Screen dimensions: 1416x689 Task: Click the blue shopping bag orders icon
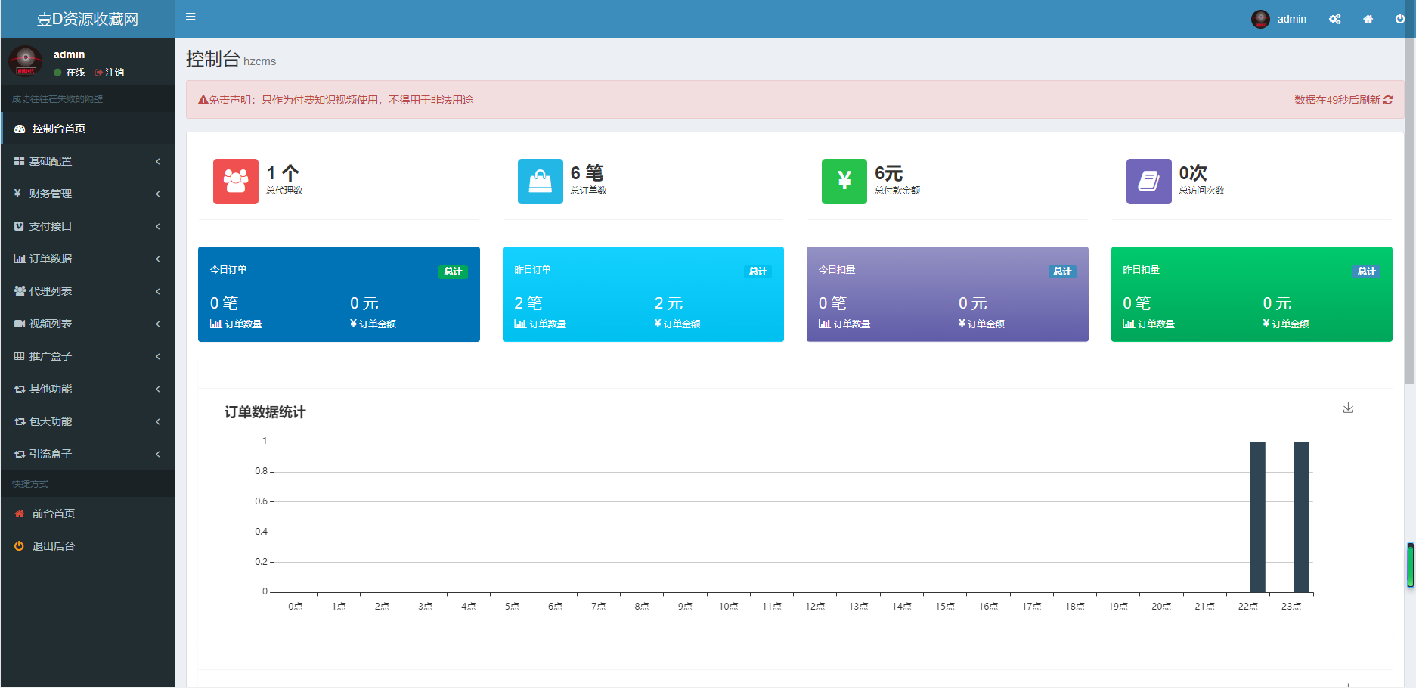click(x=540, y=182)
